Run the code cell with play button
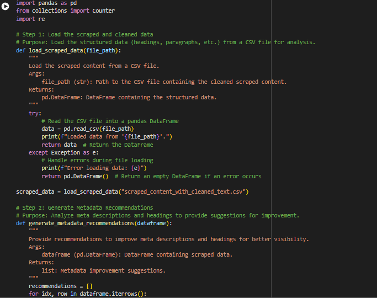Screen dimensions: 377x298 click(5, 6)
